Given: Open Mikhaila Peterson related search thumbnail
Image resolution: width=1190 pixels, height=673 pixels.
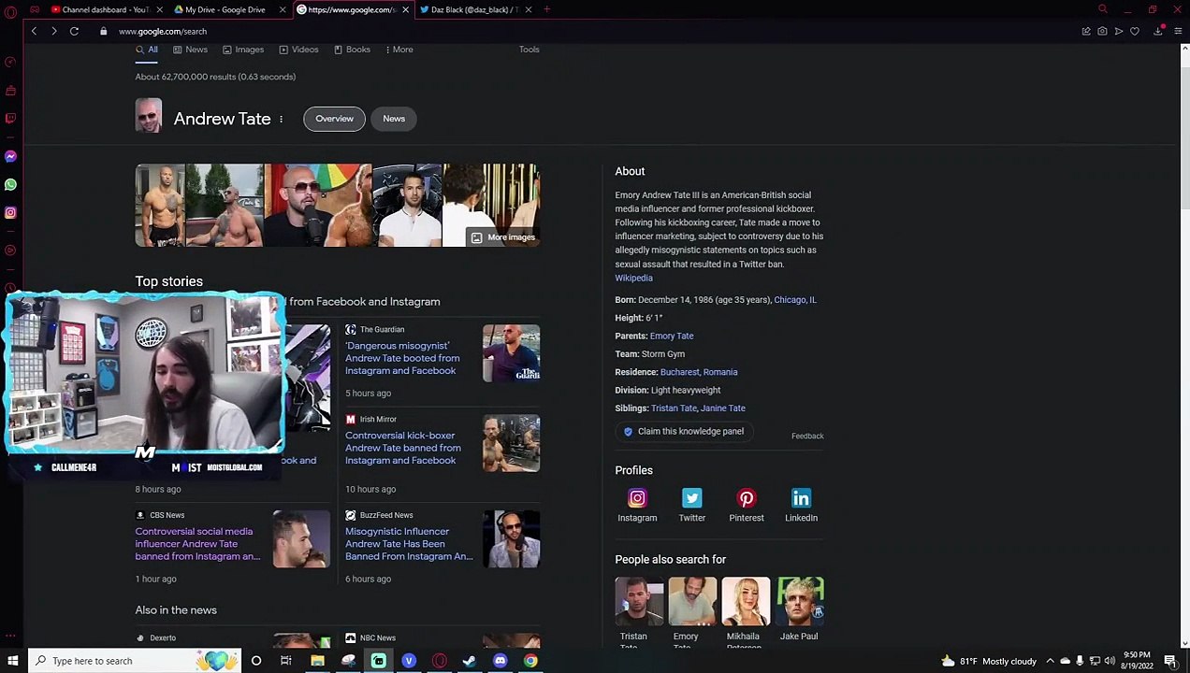Looking at the screenshot, I should [746, 601].
